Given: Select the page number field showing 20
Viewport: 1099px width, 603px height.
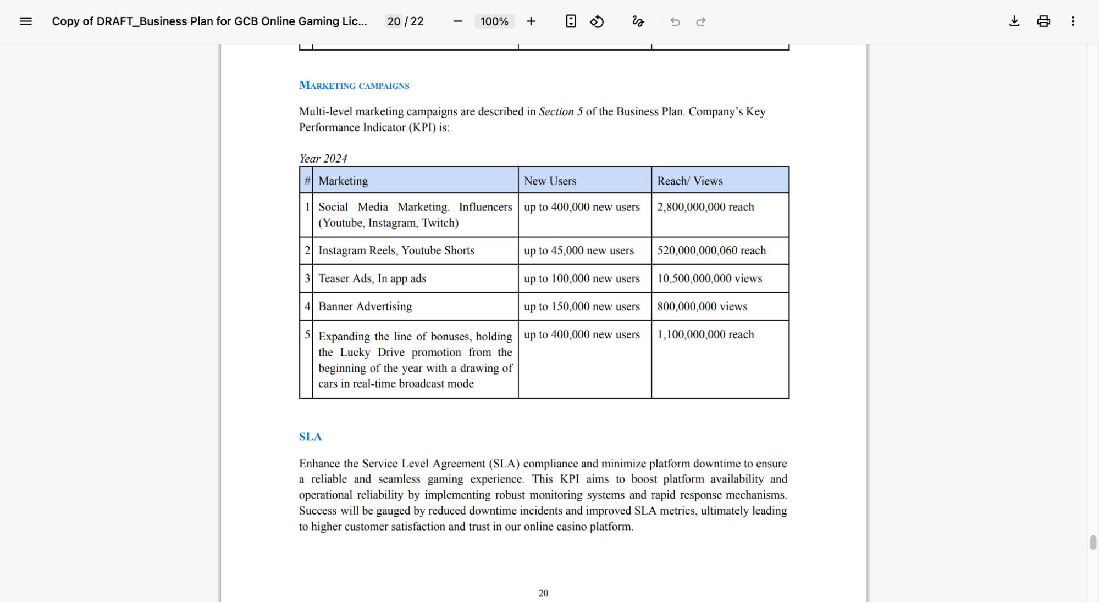Looking at the screenshot, I should point(394,21).
